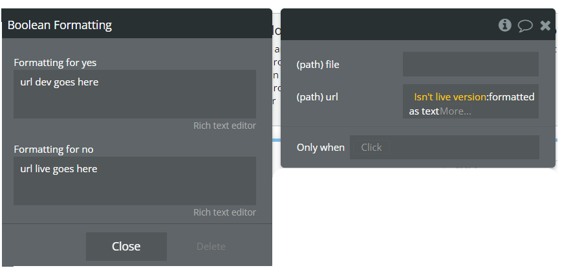This screenshot has width=562, height=268.
Task: Click the '(path) file' label
Action: pyautogui.click(x=318, y=64)
